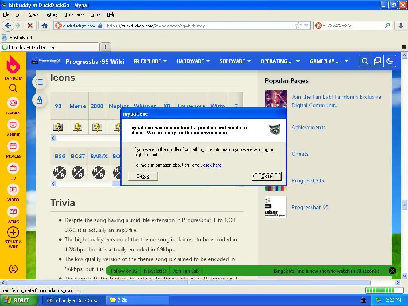The image size is (408, 306).
Task: Stop page loading with the red X
Action: click(x=30, y=25)
